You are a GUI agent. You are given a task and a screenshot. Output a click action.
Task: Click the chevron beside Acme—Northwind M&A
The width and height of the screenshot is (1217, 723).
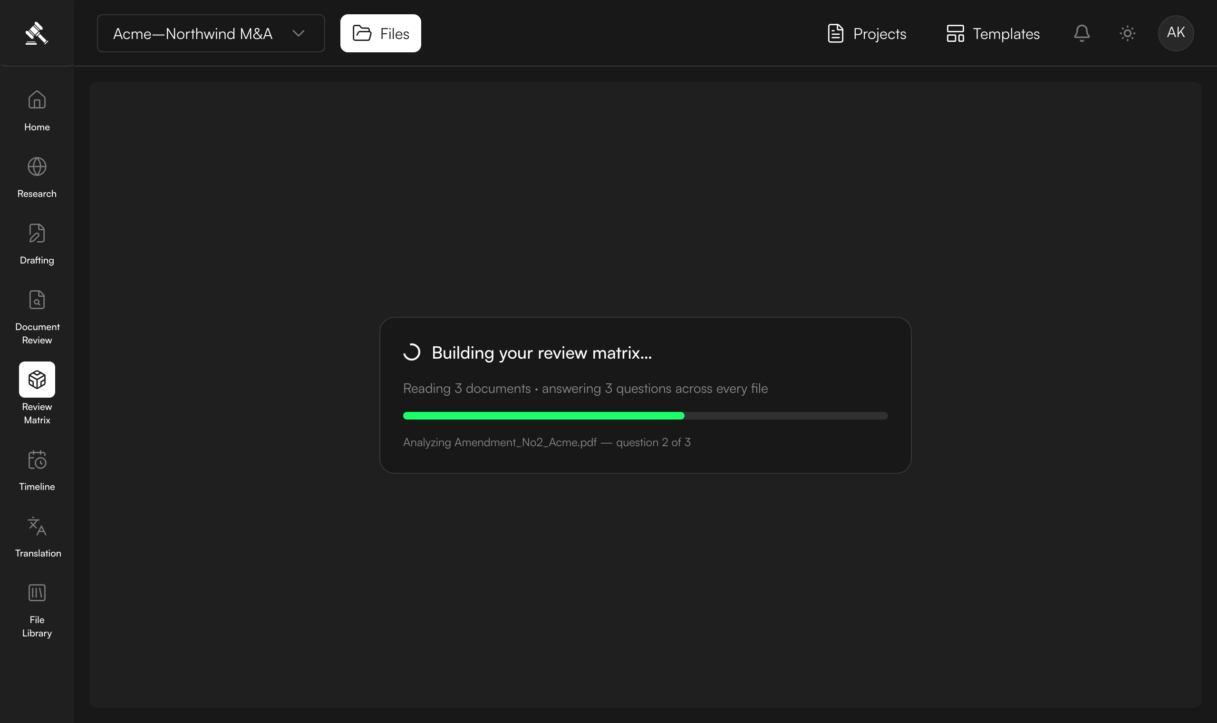pyautogui.click(x=299, y=33)
